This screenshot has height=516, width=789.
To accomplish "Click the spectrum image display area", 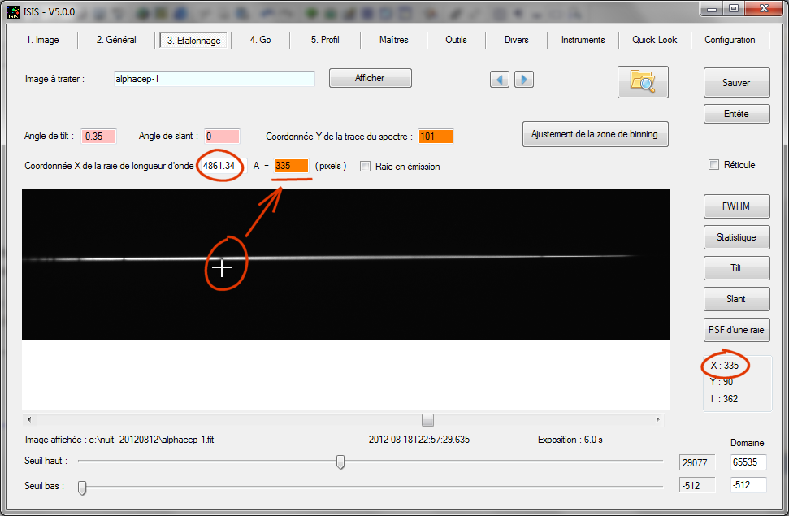I will (345, 265).
